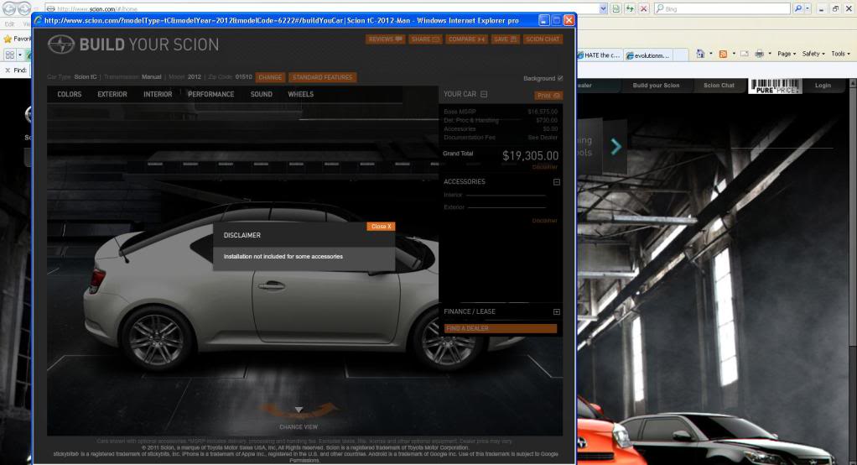Click Login in the background page nav
Image resolution: width=857 pixels, height=465 pixels.
(x=823, y=86)
